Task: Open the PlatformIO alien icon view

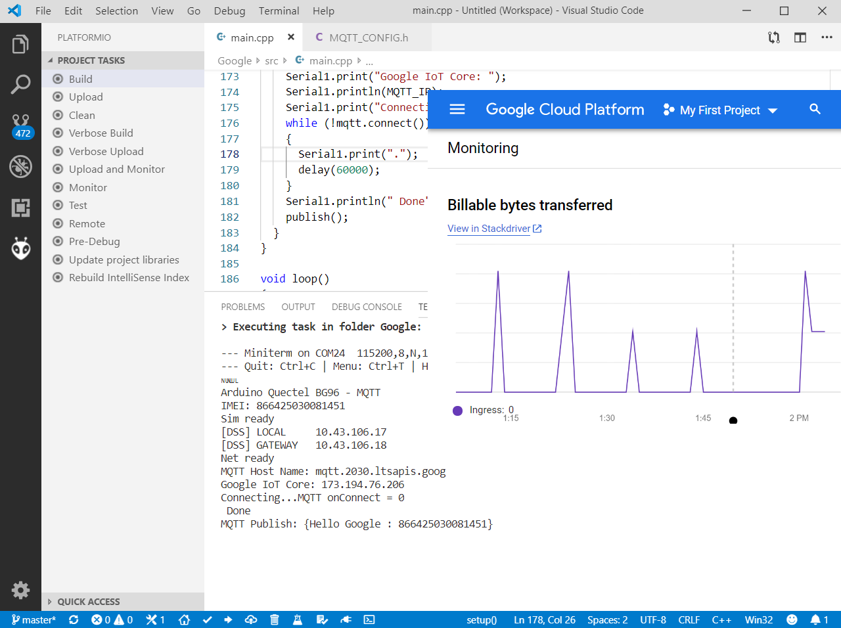Action: 20,248
